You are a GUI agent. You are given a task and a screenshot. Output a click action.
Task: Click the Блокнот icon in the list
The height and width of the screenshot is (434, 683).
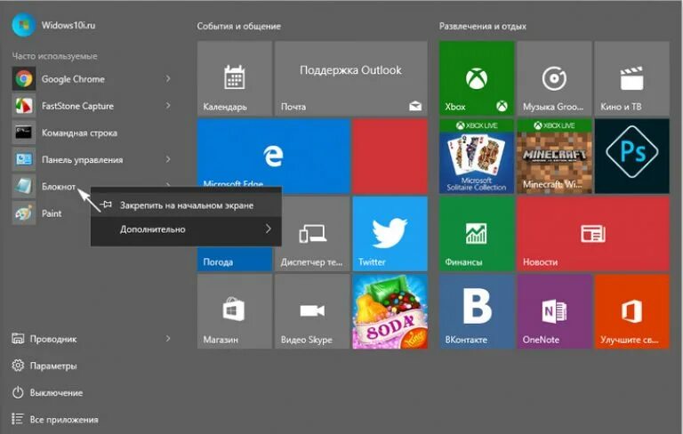(x=23, y=187)
